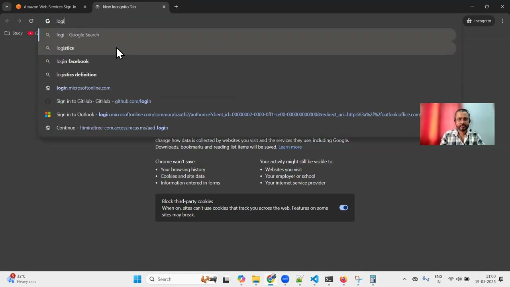This screenshot has height=287, width=510.
Task: Click the 'Learn more' link
Action: coord(290,147)
